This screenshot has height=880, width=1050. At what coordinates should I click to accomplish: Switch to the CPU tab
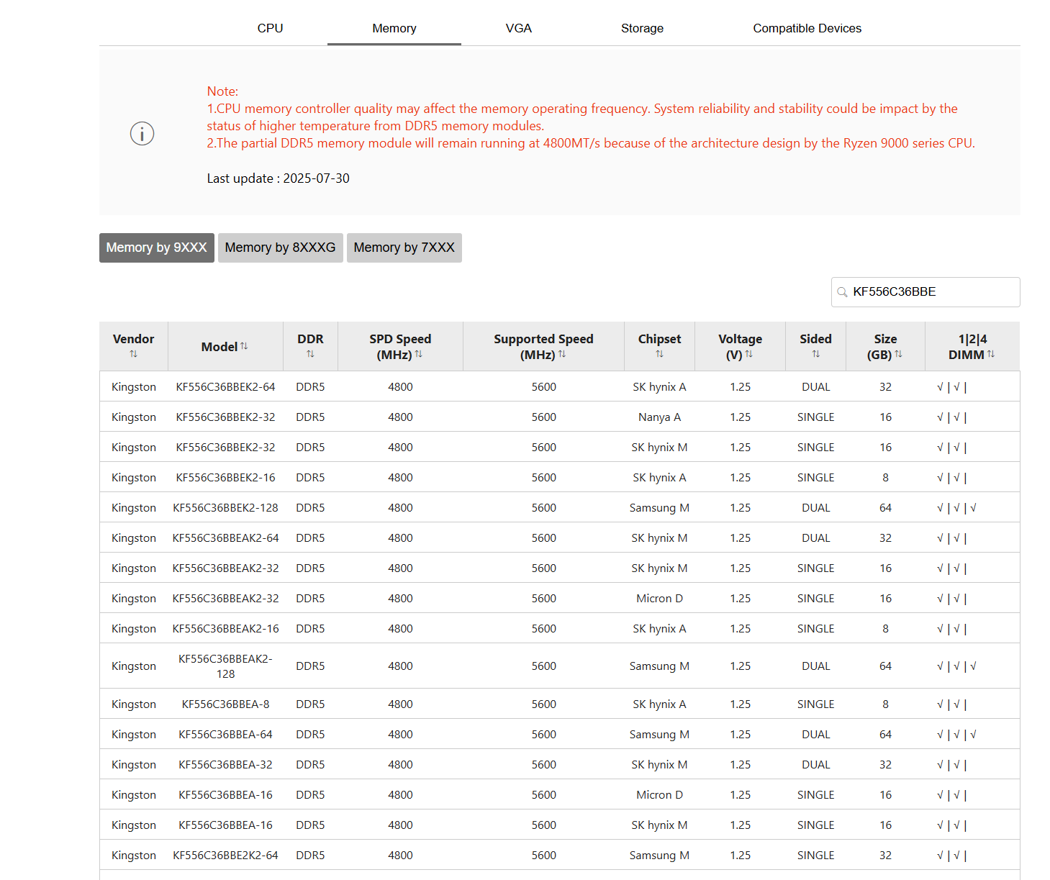tap(270, 28)
